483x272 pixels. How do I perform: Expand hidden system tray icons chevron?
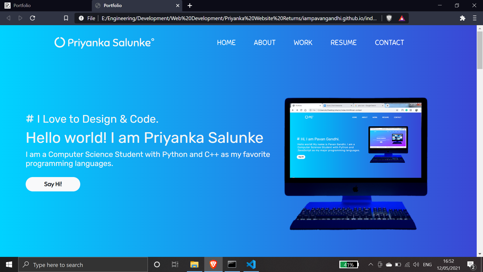pyautogui.click(x=371, y=264)
